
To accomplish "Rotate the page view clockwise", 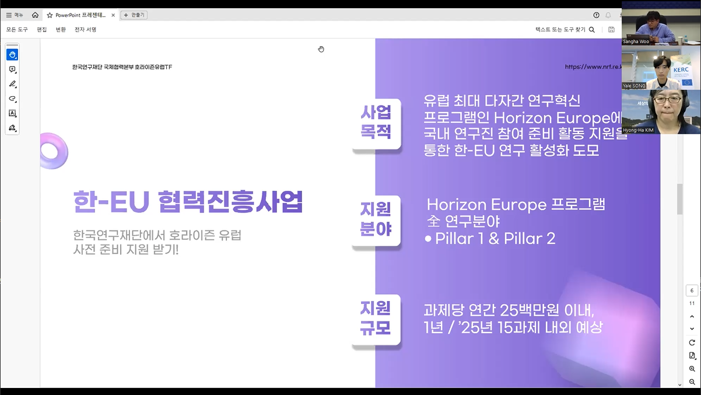I will [692, 342].
